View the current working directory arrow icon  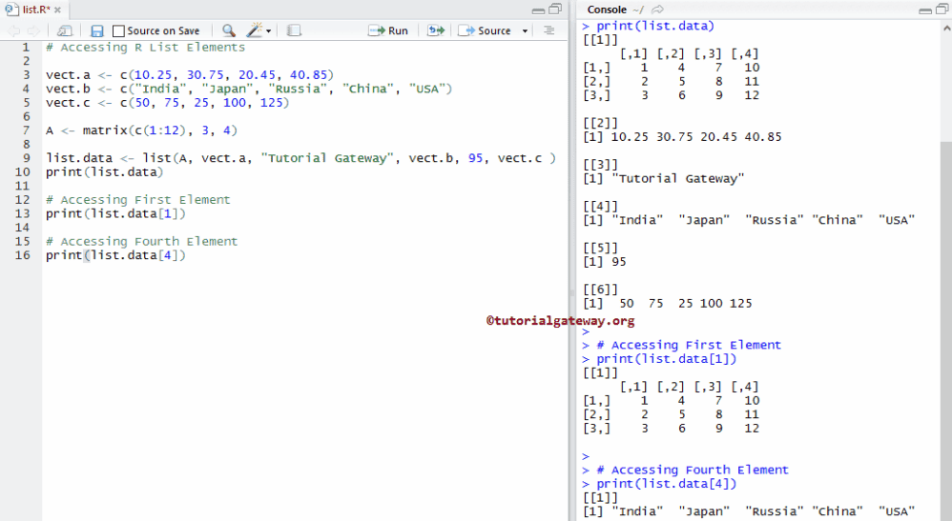point(657,10)
